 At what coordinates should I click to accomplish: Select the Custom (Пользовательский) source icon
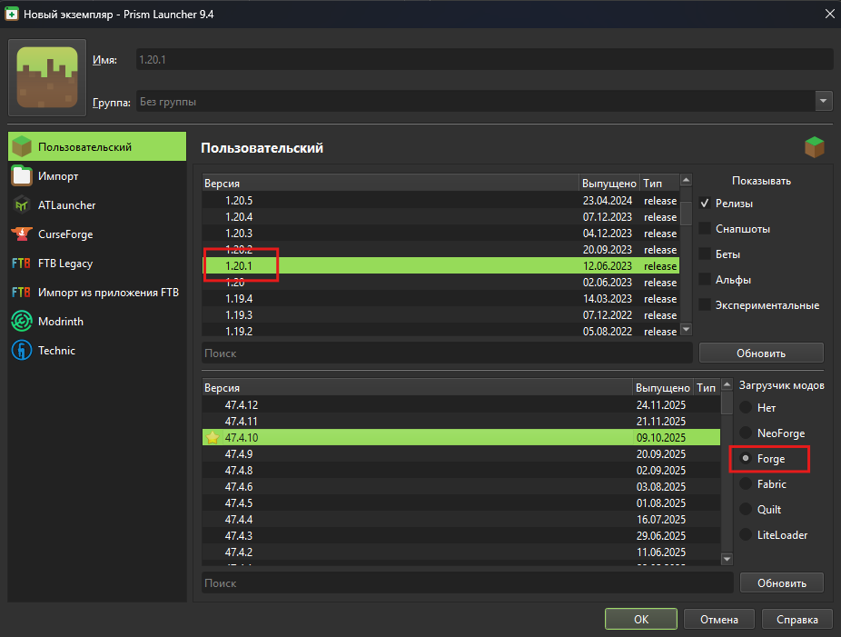pos(22,146)
